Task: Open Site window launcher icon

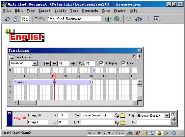Action: 130,133
